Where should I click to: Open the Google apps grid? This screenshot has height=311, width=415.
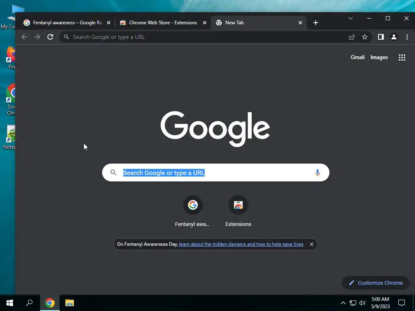402,58
